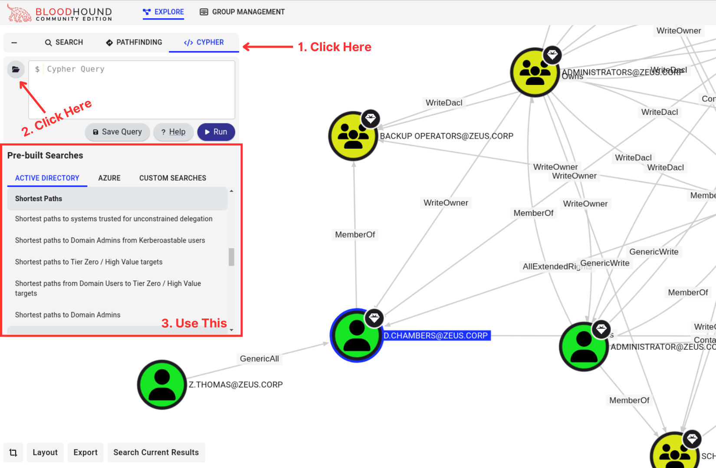Select the Z.THOMAS user node
This screenshot has height=468, width=716.
click(162, 384)
